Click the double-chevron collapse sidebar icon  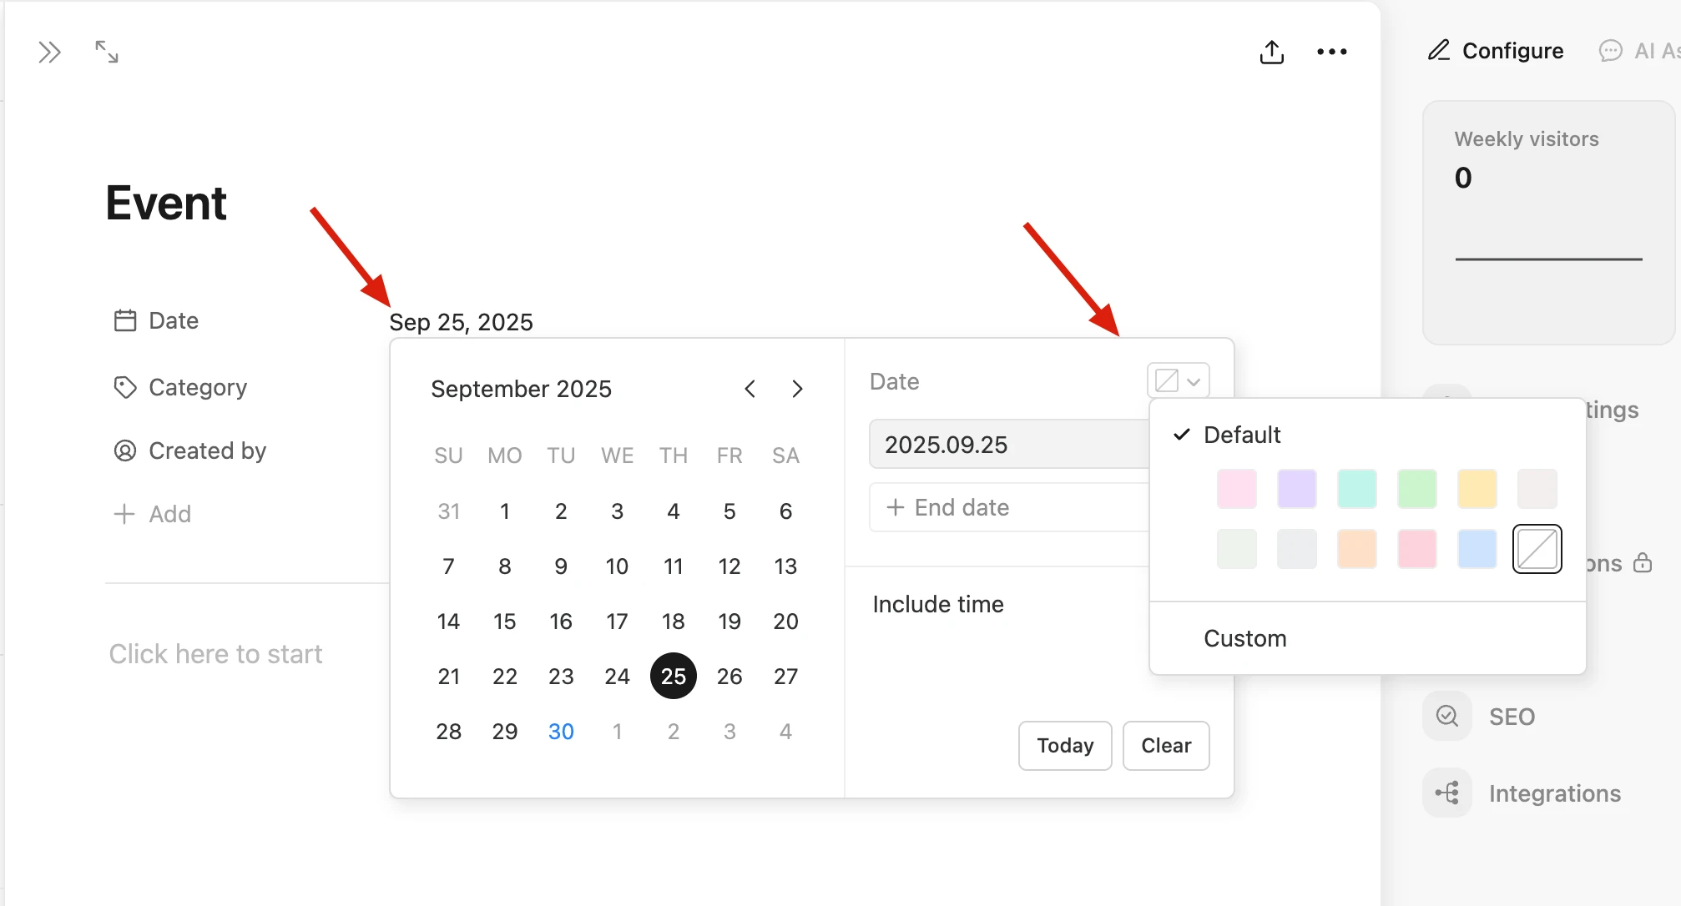tap(49, 53)
